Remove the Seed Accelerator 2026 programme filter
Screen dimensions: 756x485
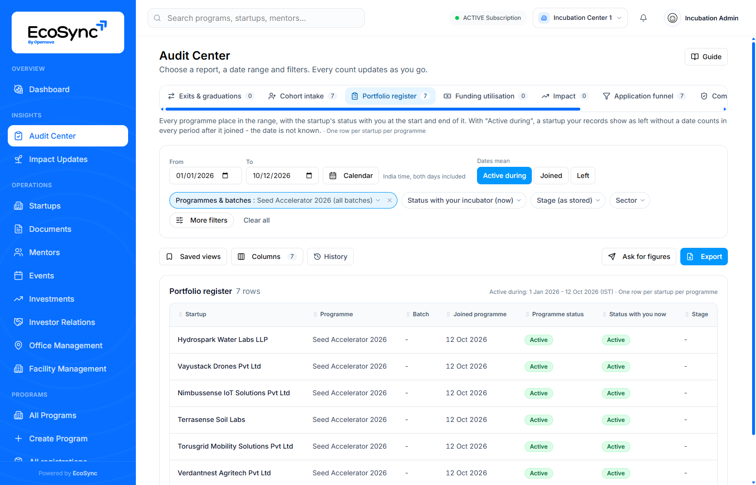tap(390, 200)
